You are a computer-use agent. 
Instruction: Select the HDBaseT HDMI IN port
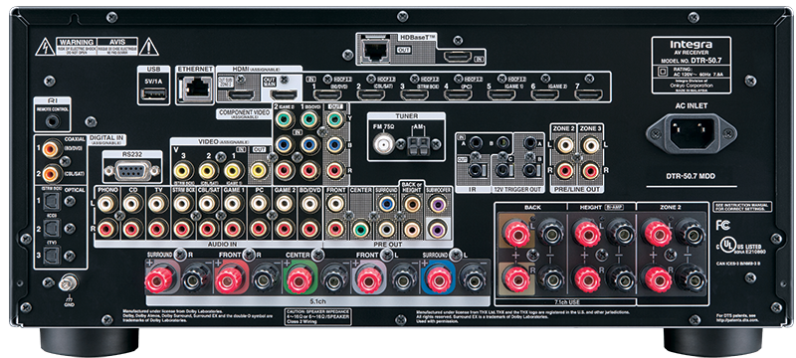pyautogui.click(x=458, y=57)
